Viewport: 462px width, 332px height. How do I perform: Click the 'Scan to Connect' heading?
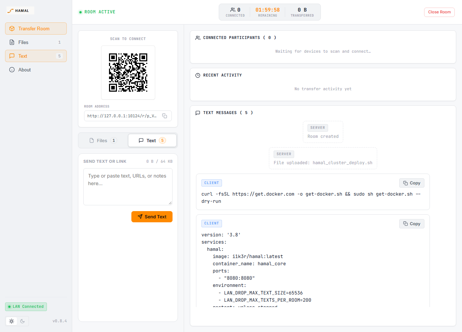tap(128, 39)
